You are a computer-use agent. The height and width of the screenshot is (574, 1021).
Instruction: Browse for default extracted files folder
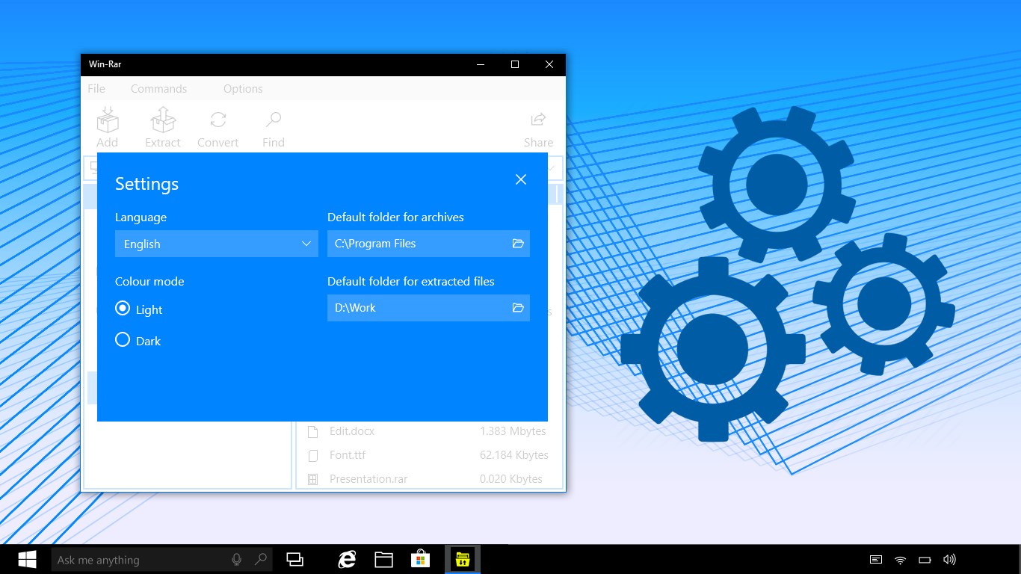518,308
